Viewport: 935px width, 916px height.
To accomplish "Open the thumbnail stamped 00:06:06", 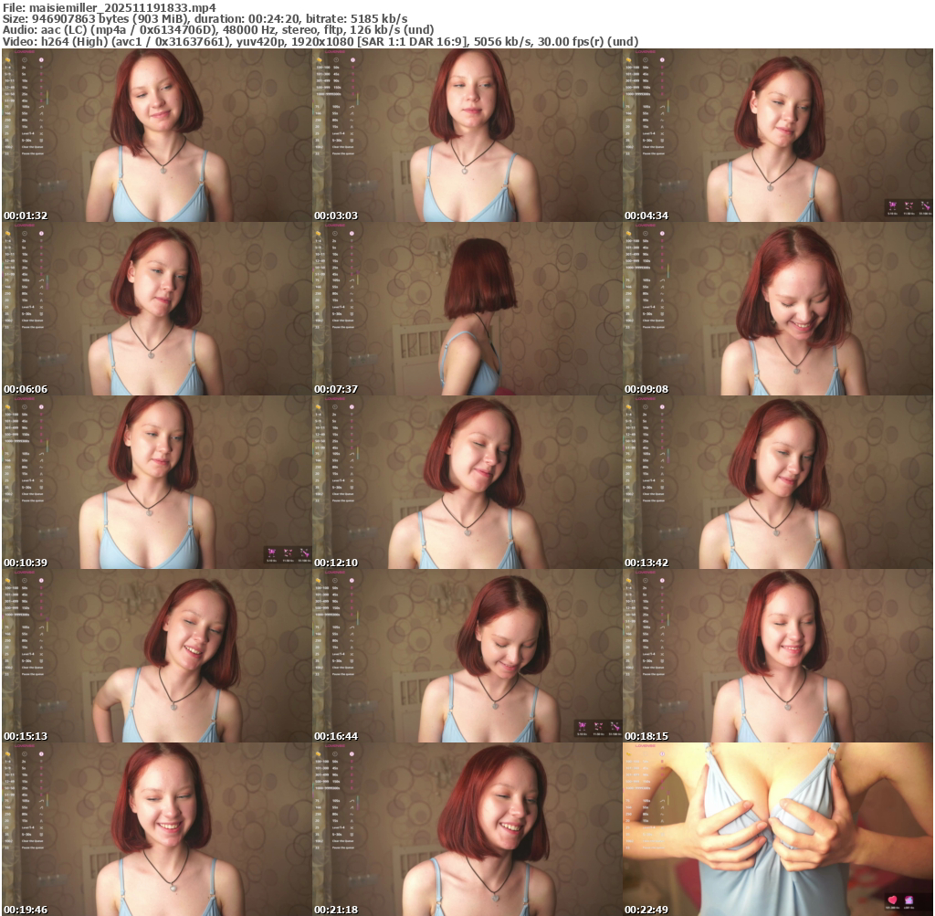I will click(156, 309).
